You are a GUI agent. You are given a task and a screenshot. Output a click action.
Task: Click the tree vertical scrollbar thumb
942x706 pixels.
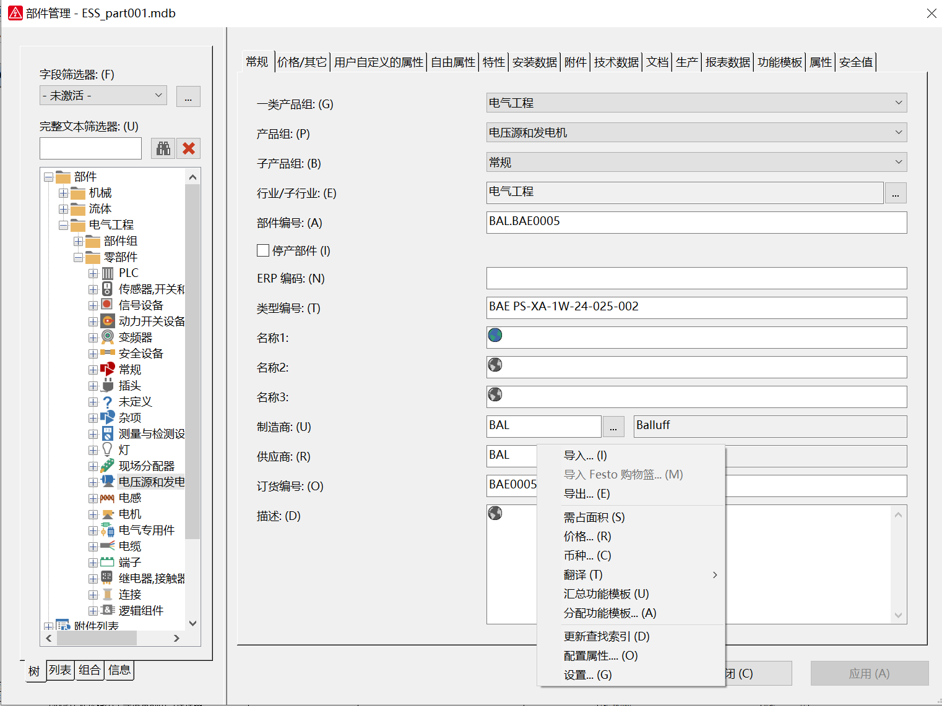click(x=192, y=362)
